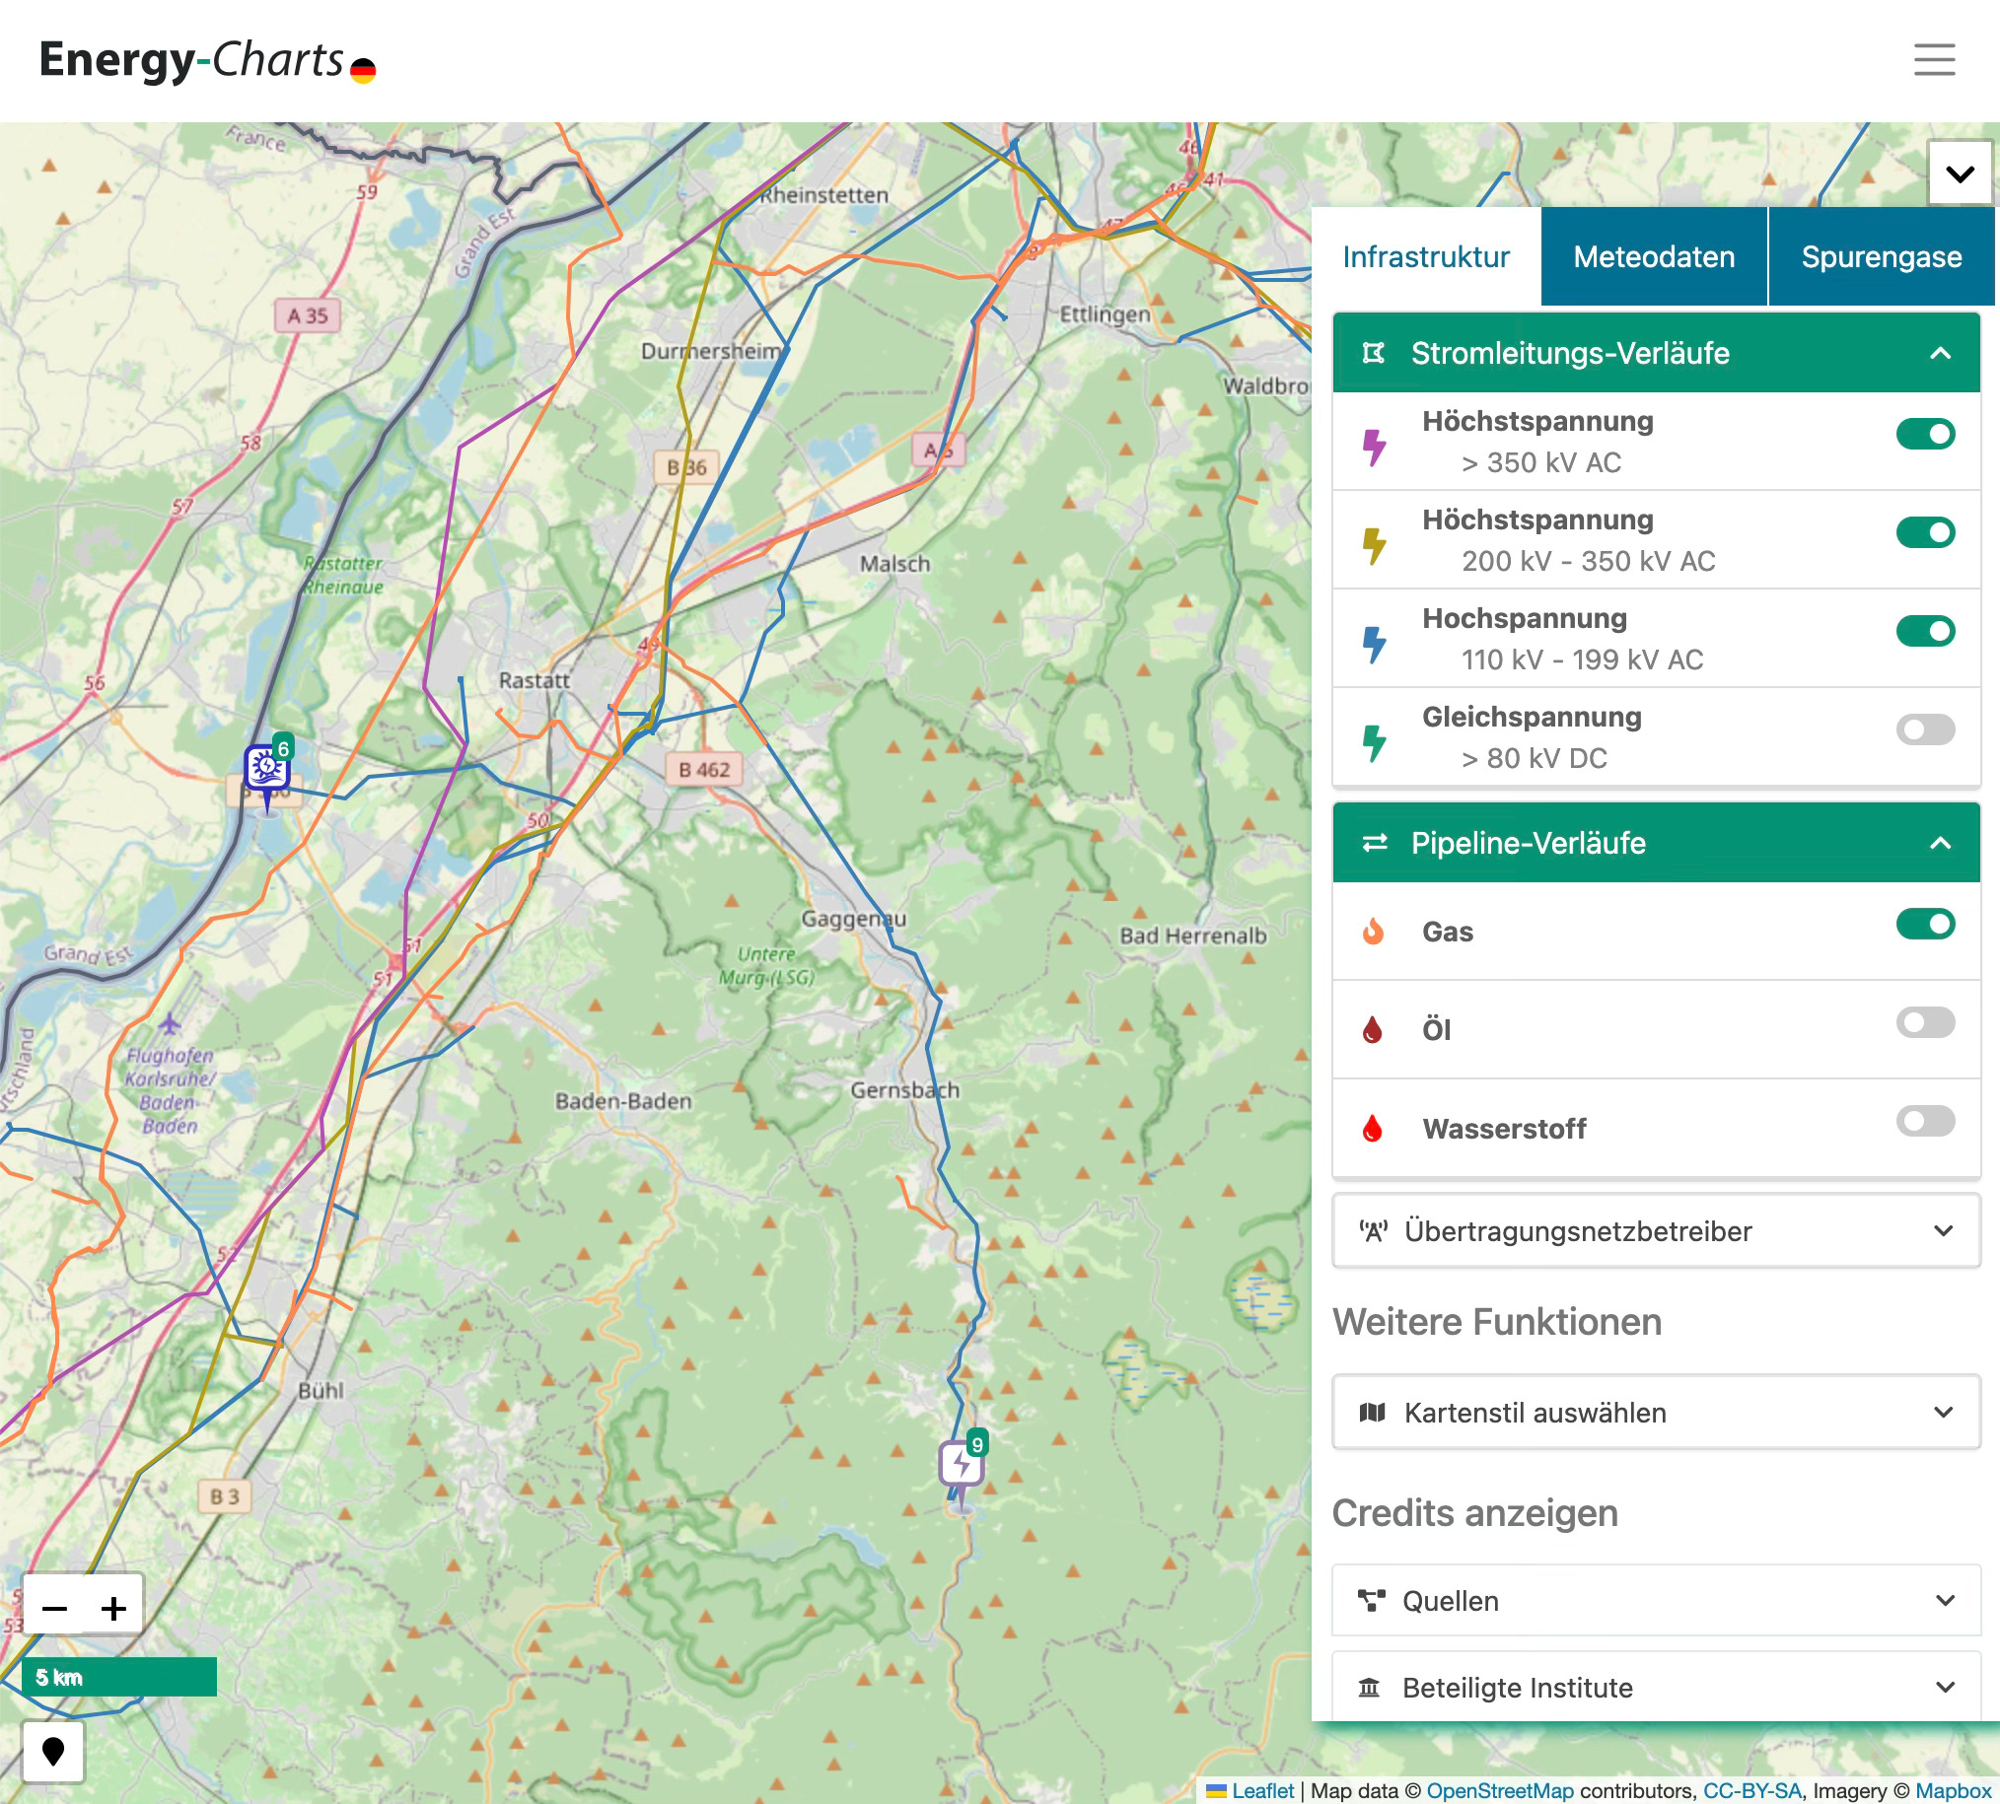Click the green lightning bolt icon
The image size is (2000, 1804).
click(x=1374, y=742)
